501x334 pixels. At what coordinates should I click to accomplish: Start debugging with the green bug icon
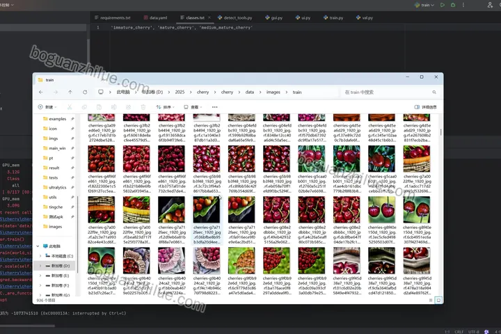click(x=453, y=5)
